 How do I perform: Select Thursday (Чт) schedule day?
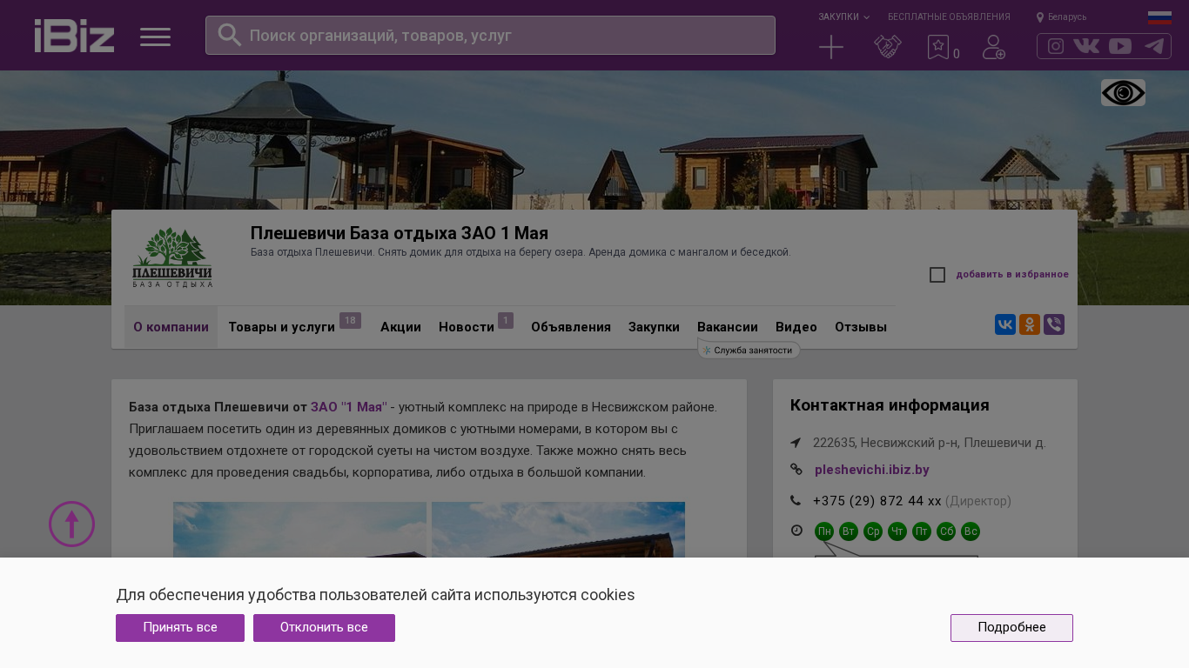tap(897, 531)
